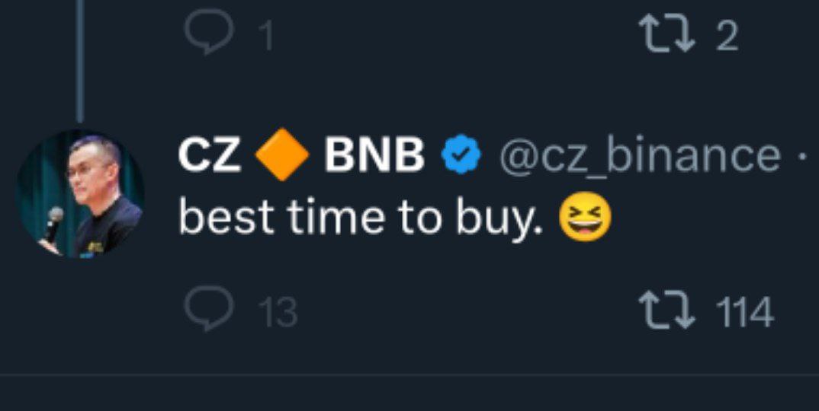Open the "best time to buy." tweet text
Viewport: 819px width, 411px height.
(x=363, y=218)
